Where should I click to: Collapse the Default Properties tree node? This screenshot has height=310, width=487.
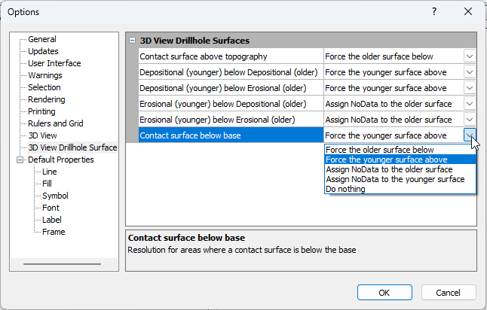[20, 160]
